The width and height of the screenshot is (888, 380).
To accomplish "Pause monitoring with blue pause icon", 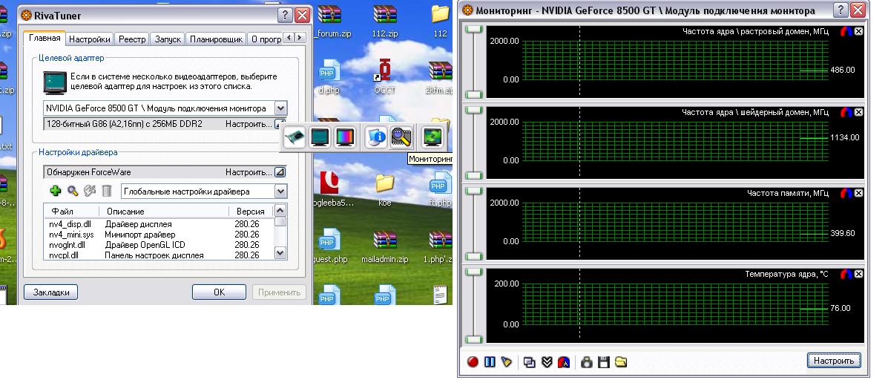I will (x=490, y=362).
